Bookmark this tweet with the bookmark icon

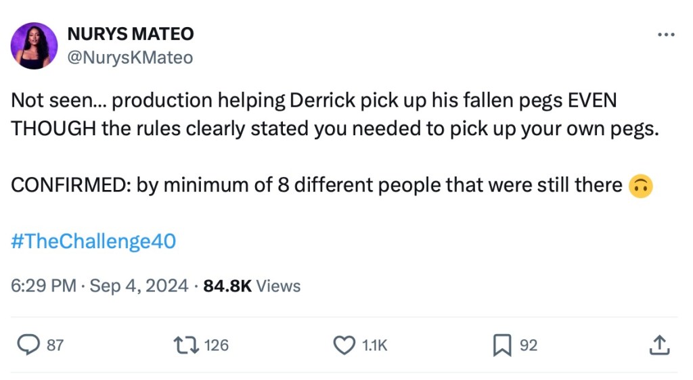(x=501, y=346)
